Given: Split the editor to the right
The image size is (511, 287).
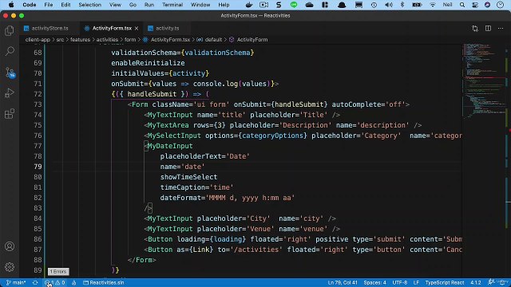Looking at the screenshot, I should coord(488,29).
